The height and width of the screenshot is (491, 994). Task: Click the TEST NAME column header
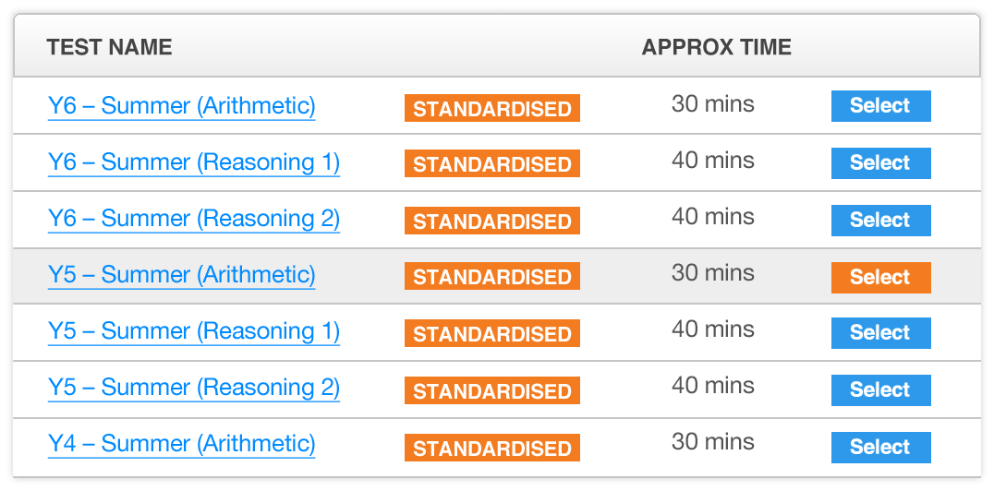[x=109, y=47]
